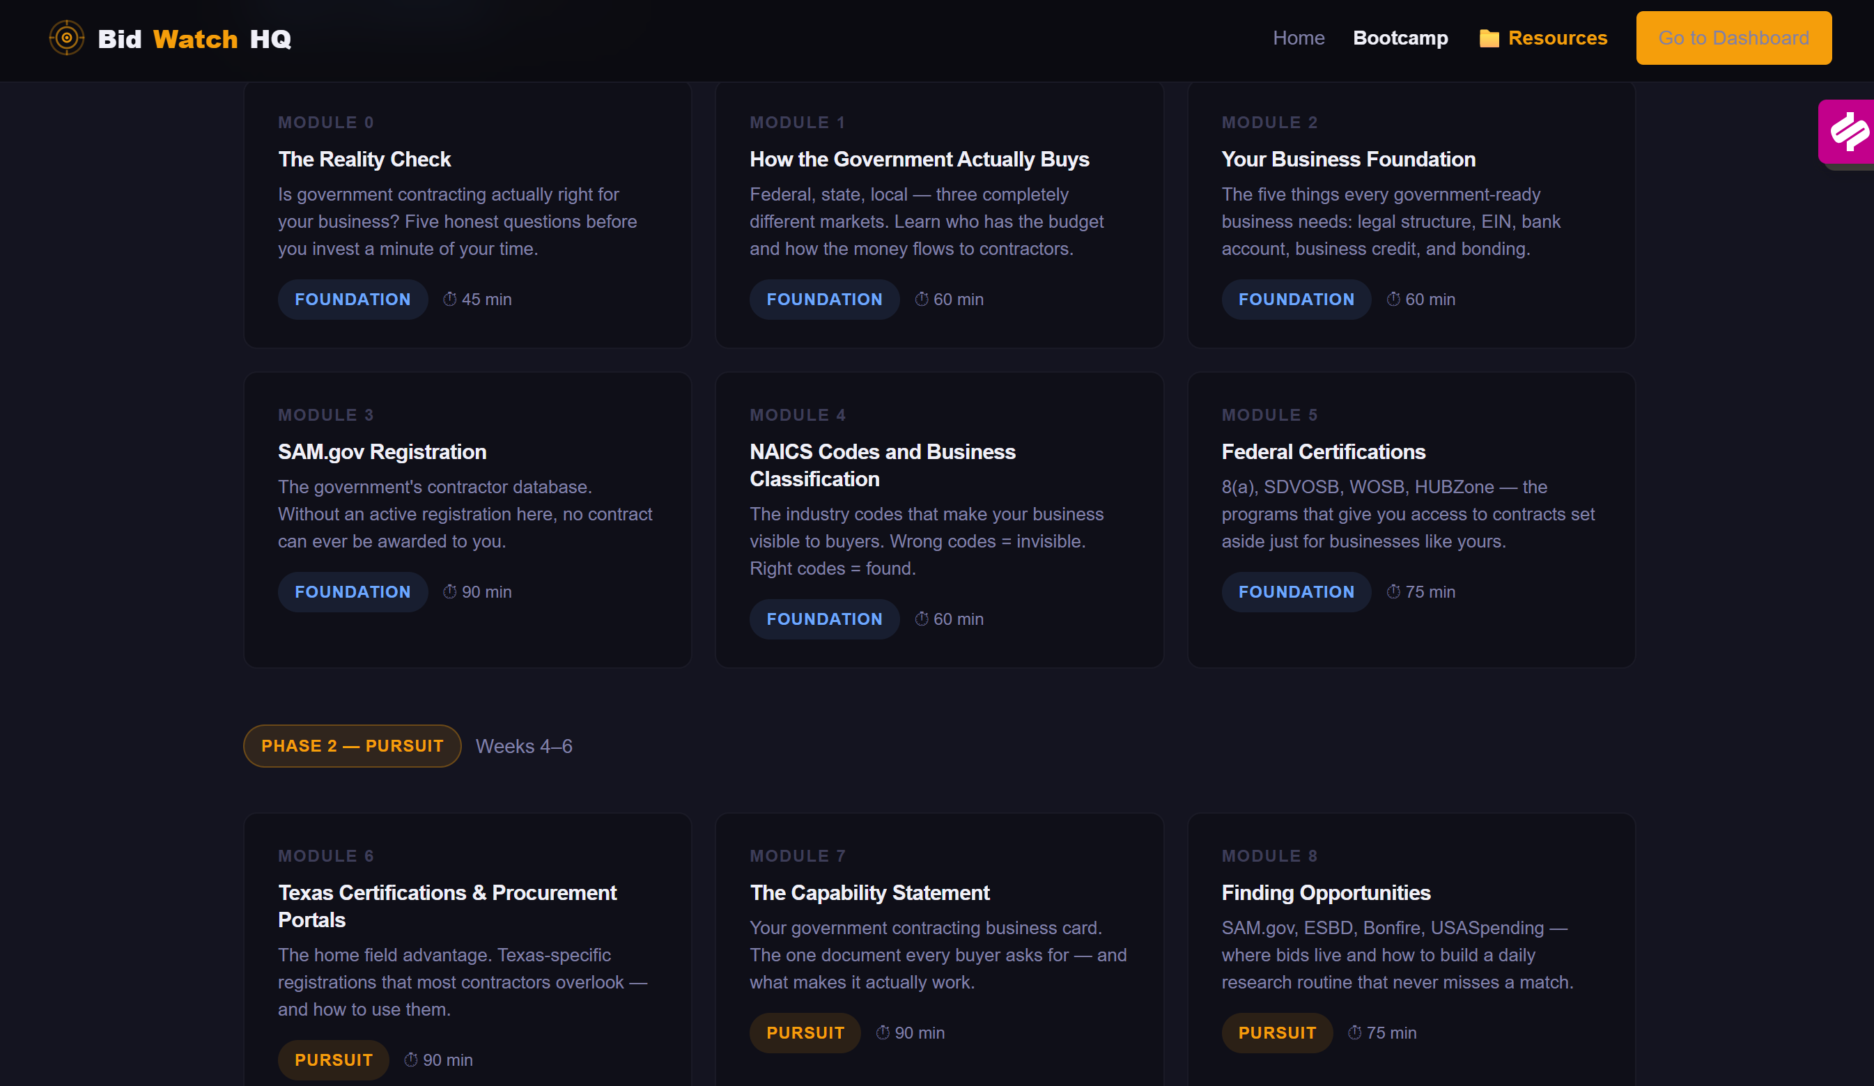Click the clock icon beside 75 min in Module 5
This screenshot has width=1874, height=1086.
1393,592
